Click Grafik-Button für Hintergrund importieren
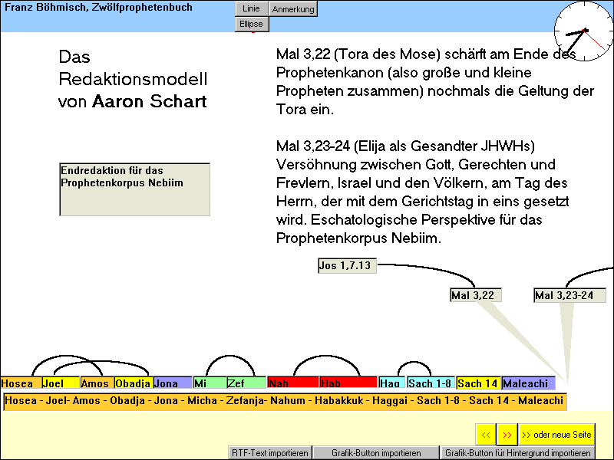The height and width of the screenshot is (460, 614). click(517, 453)
